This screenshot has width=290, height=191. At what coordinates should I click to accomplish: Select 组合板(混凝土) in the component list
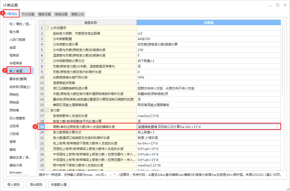point(20,87)
